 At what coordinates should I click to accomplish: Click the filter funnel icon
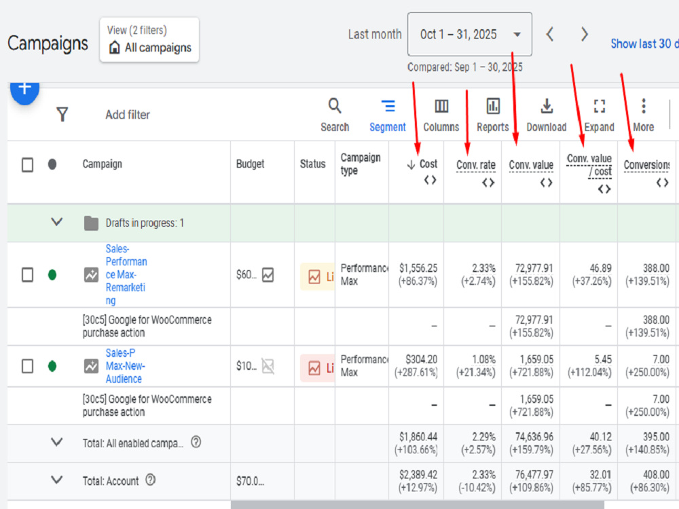click(62, 115)
